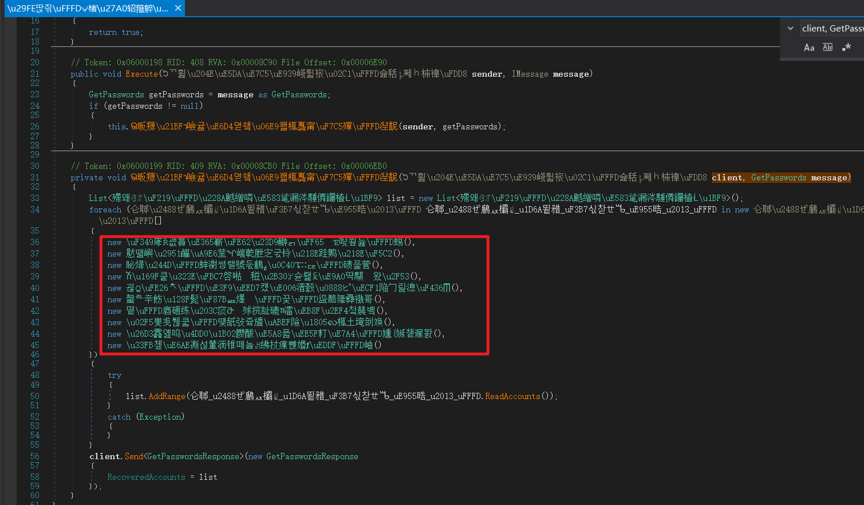
Task: Click the Token 0x06000198 comment line
Action: point(229,62)
